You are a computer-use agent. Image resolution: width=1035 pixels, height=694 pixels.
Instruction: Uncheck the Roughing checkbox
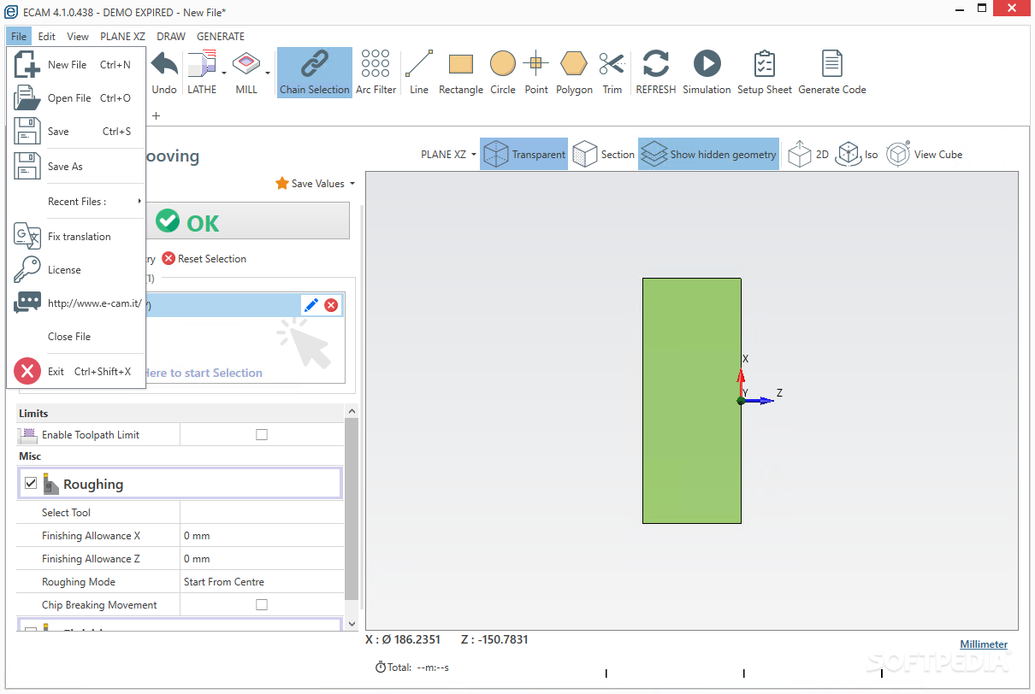tap(31, 484)
